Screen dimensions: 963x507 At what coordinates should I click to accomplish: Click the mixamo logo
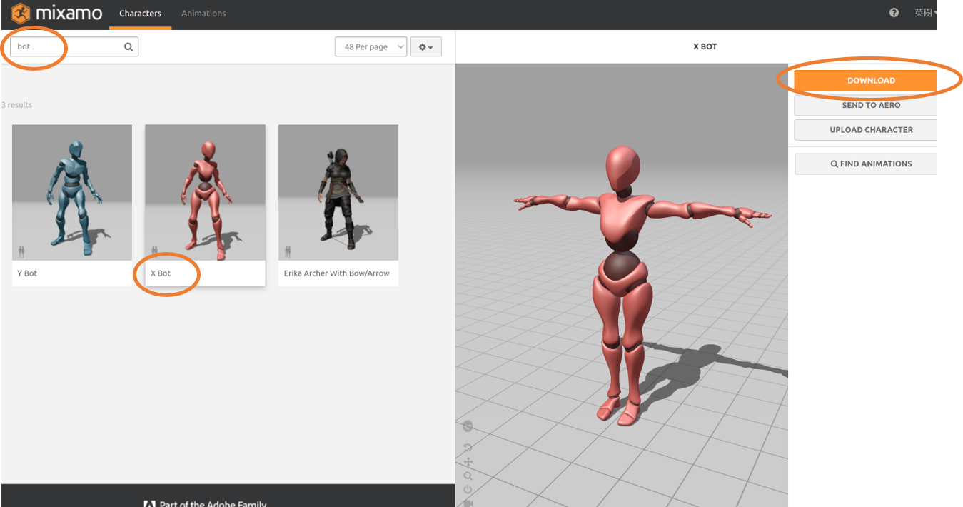tap(57, 14)
